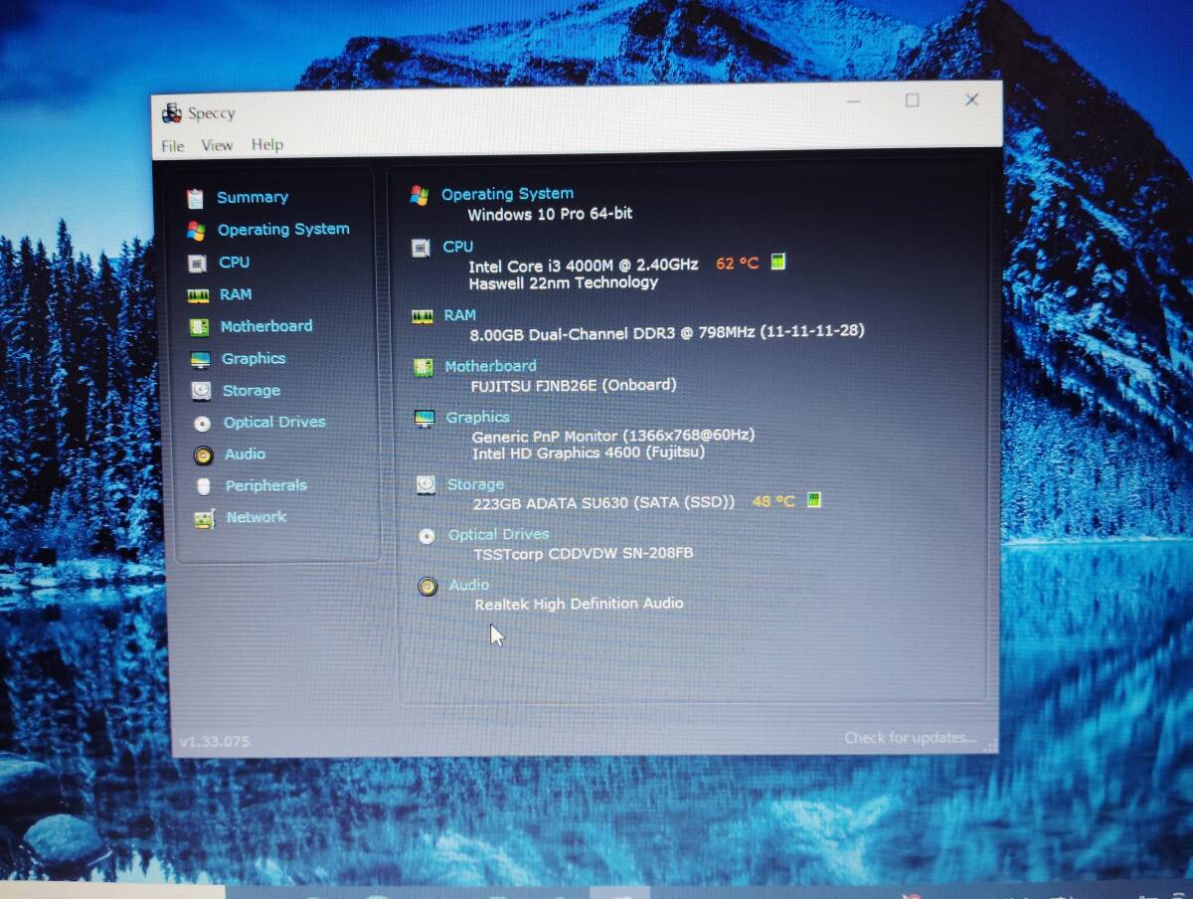Screen dimensions: 1193x899
Task: Click the CPU chip icon in sidebar
Action: pyautogui.click(x=197, y=264)
